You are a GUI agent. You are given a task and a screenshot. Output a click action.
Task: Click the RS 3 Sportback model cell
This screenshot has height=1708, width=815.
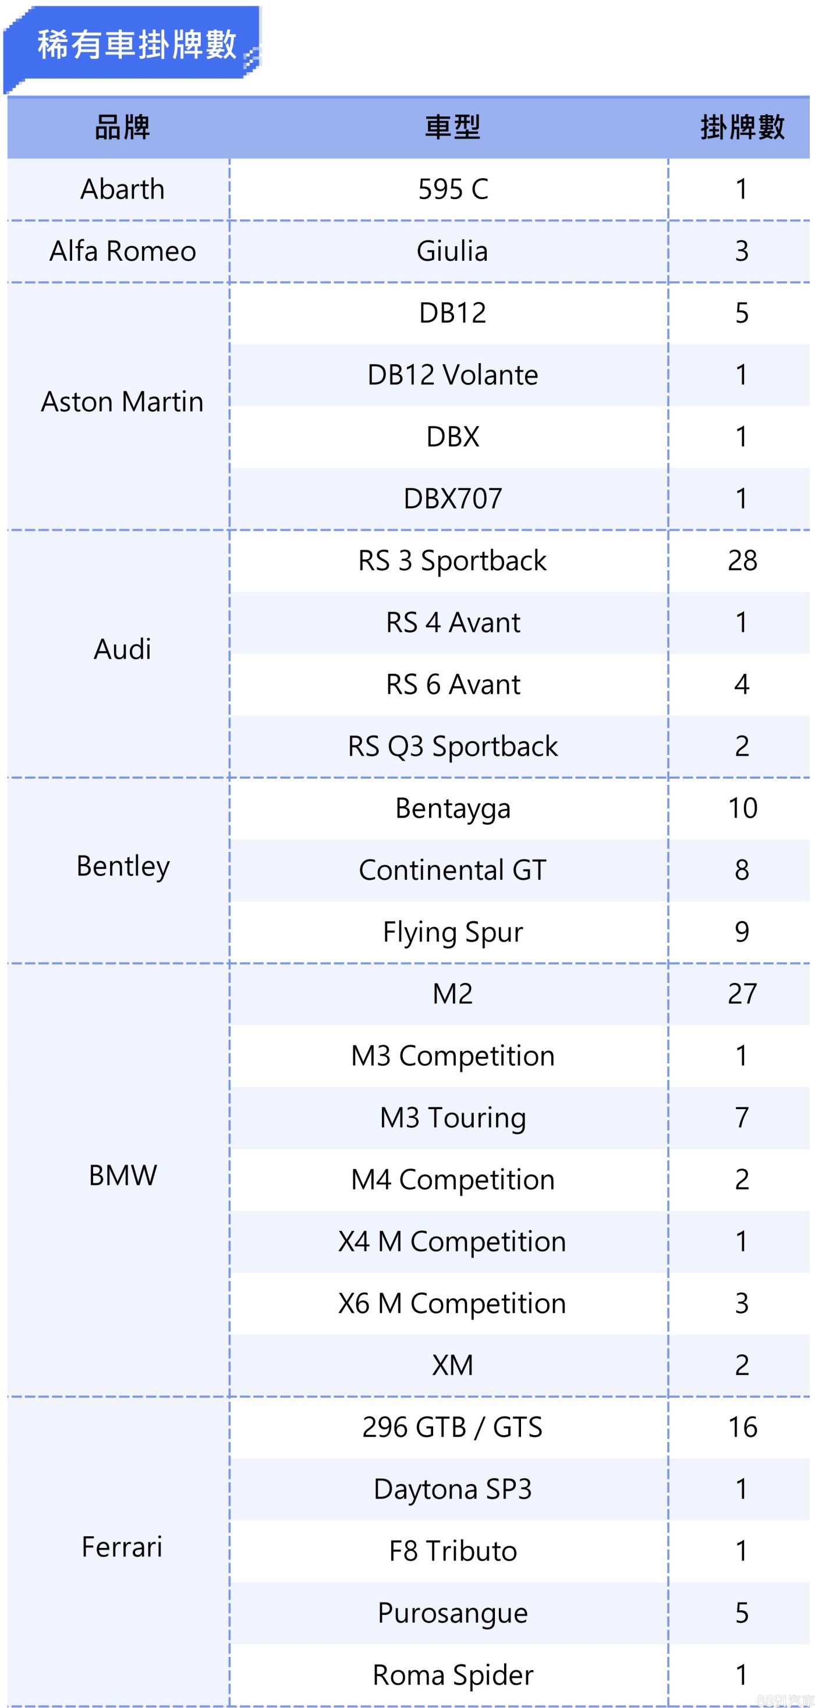point(452,561)
